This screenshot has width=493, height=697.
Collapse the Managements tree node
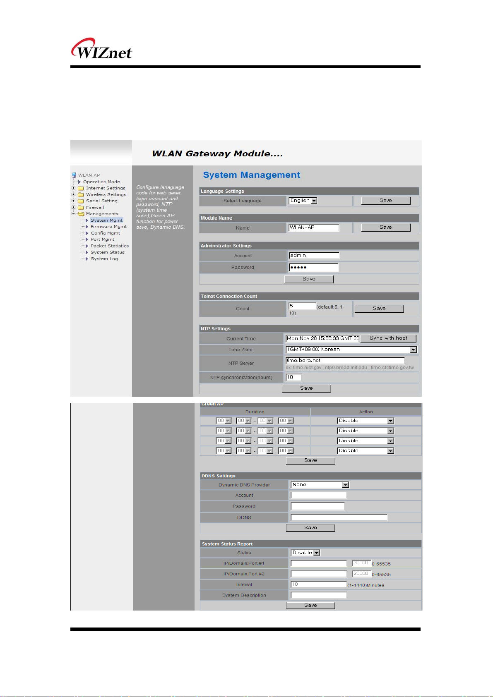pos(73,213)
